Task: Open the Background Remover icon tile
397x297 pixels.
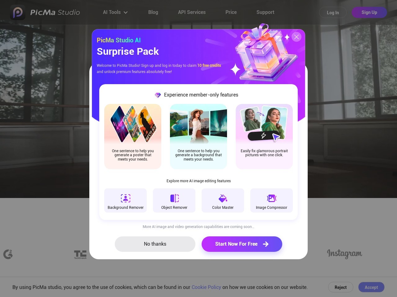Action: click(x=126, y=198)
